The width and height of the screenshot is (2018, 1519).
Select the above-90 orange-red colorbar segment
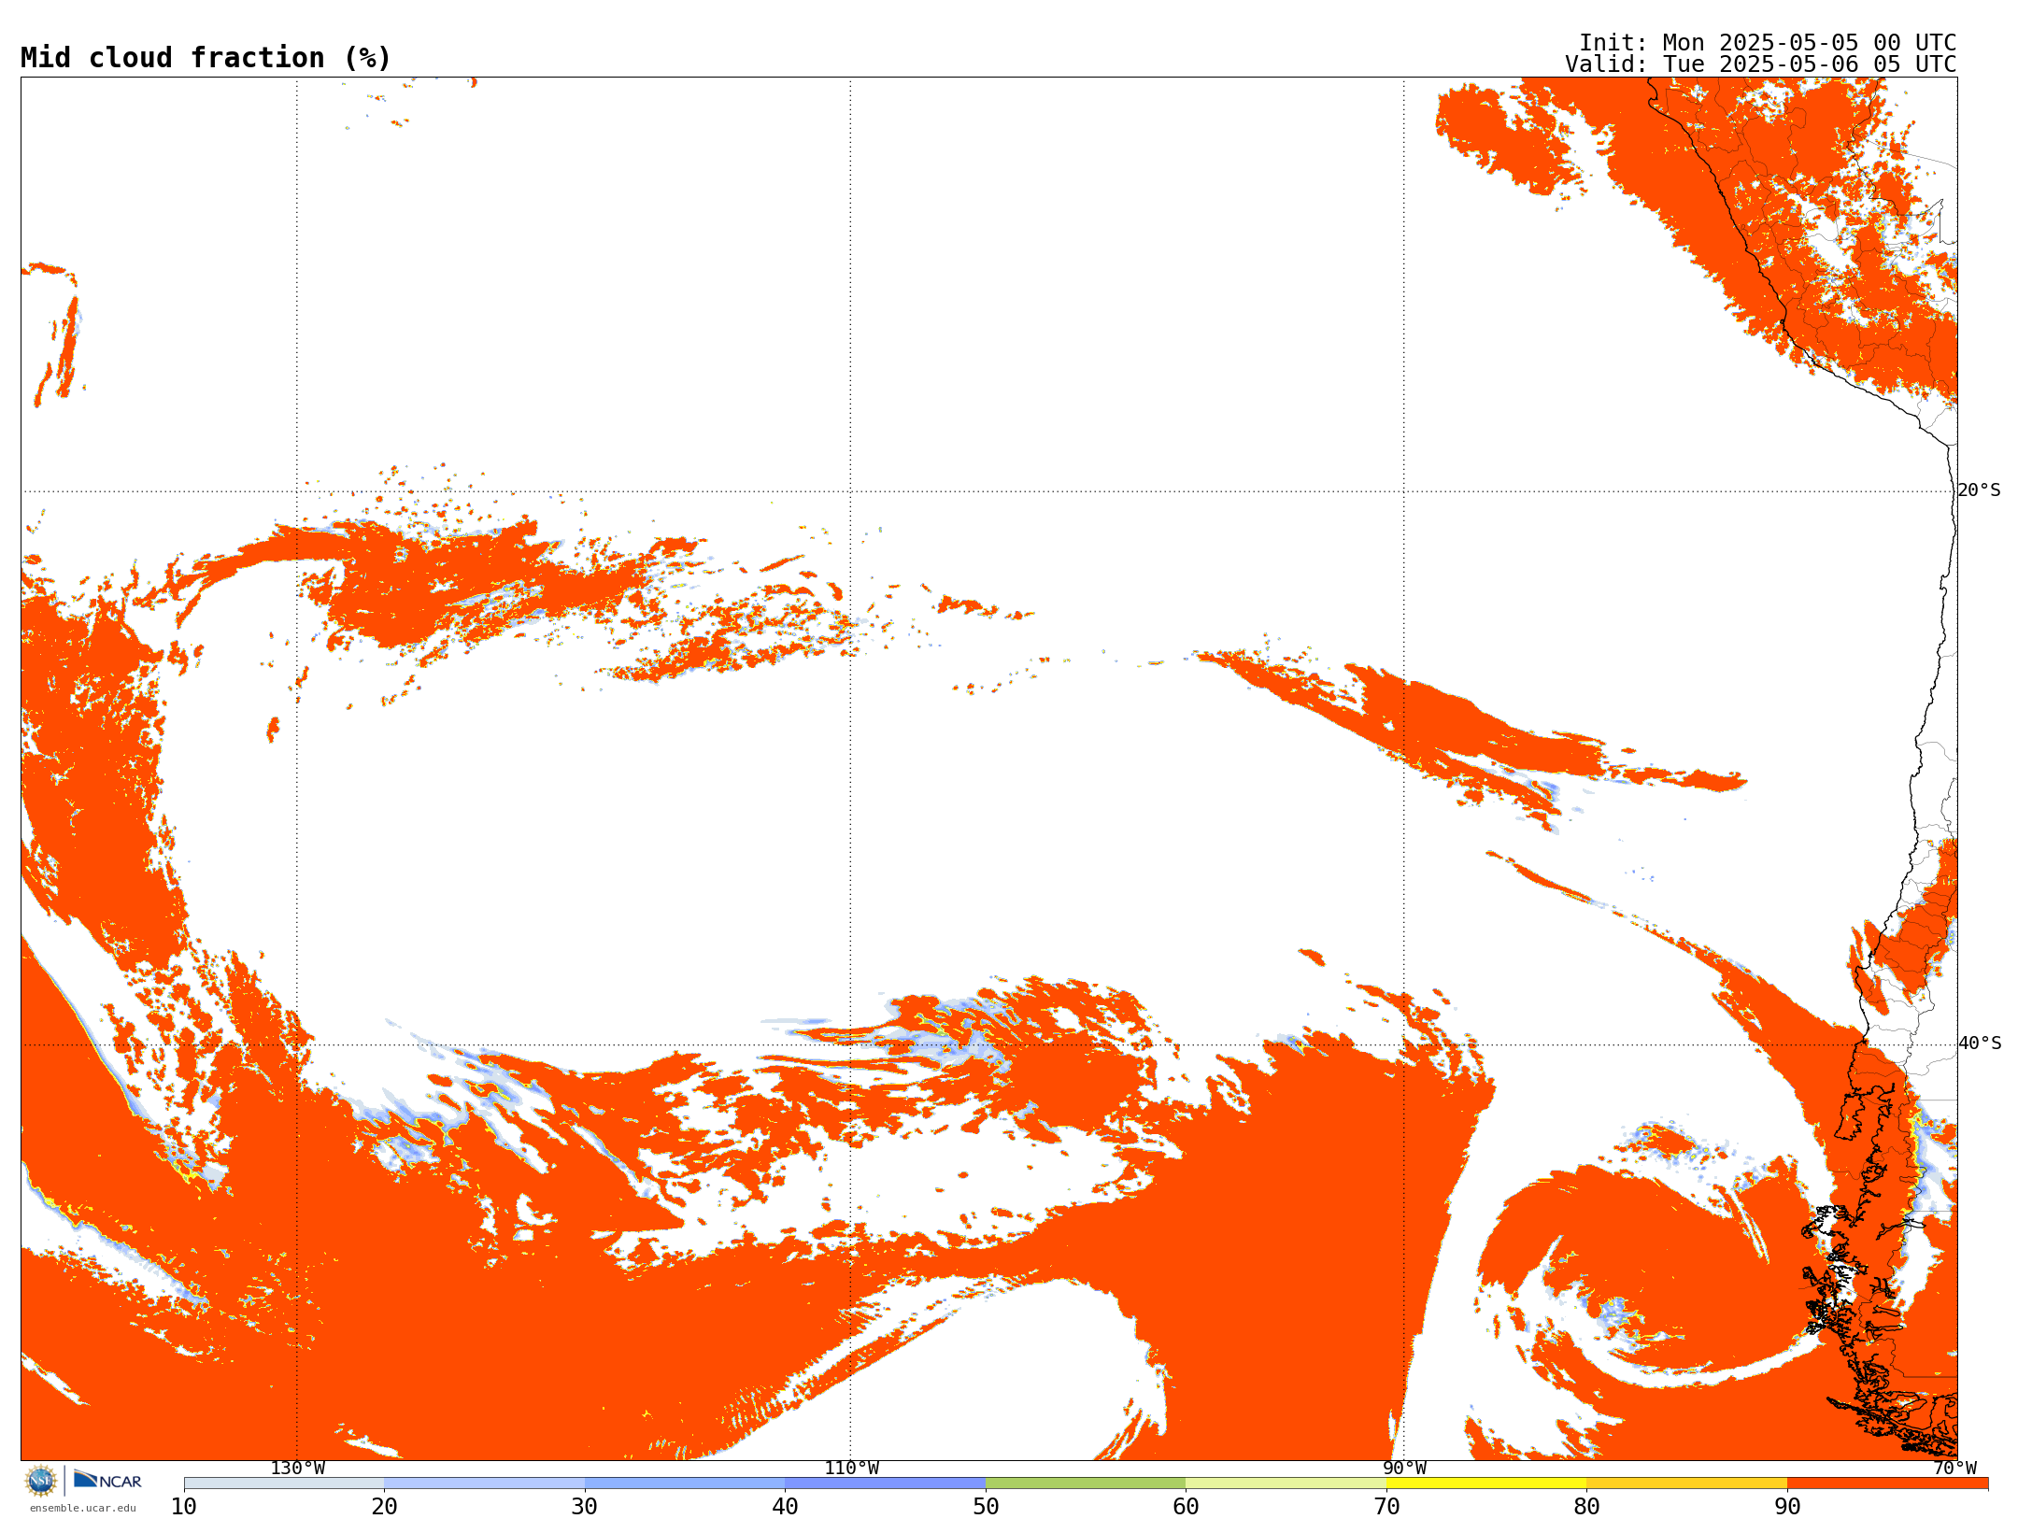tap(1887, 1484)
